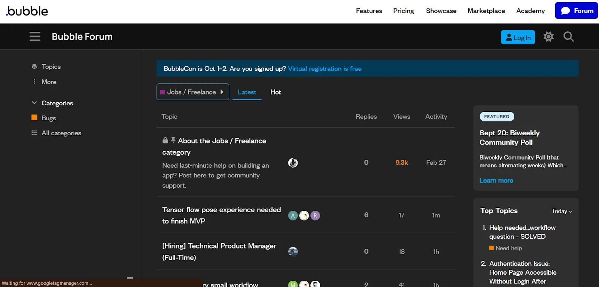Screen dimensions: 599x287
Task: Open Marketplace in top navigation
Action: tap(486, 11)
